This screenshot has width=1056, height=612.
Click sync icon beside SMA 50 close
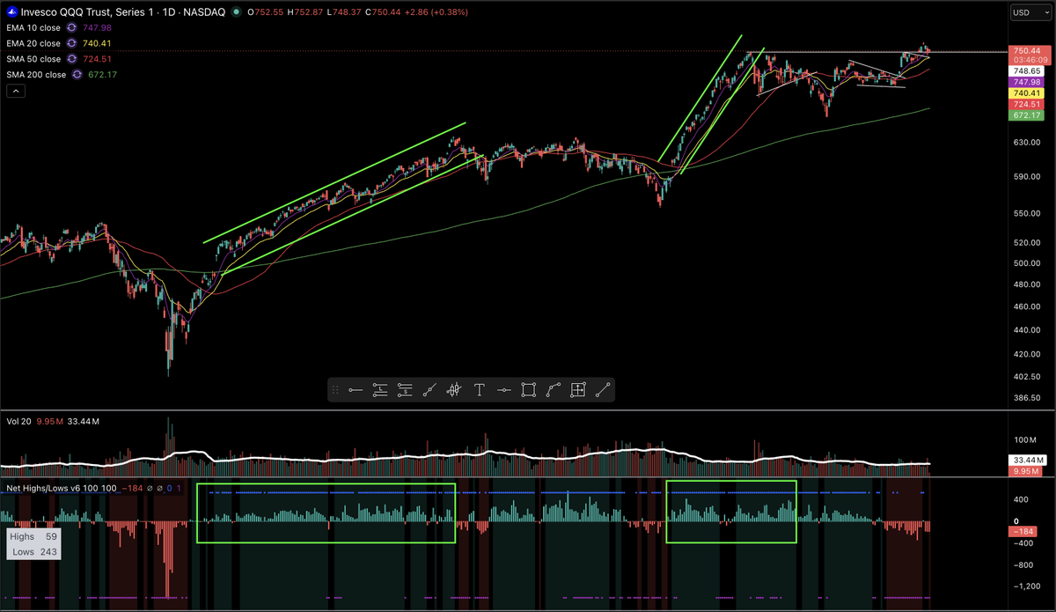click(70, 59)
